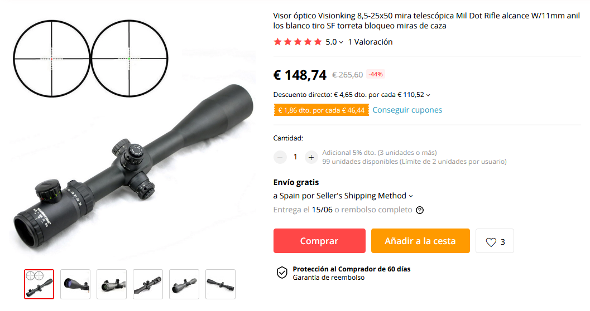
Task: Decrease quantity with the minus button
Action: tap(280, 157)
